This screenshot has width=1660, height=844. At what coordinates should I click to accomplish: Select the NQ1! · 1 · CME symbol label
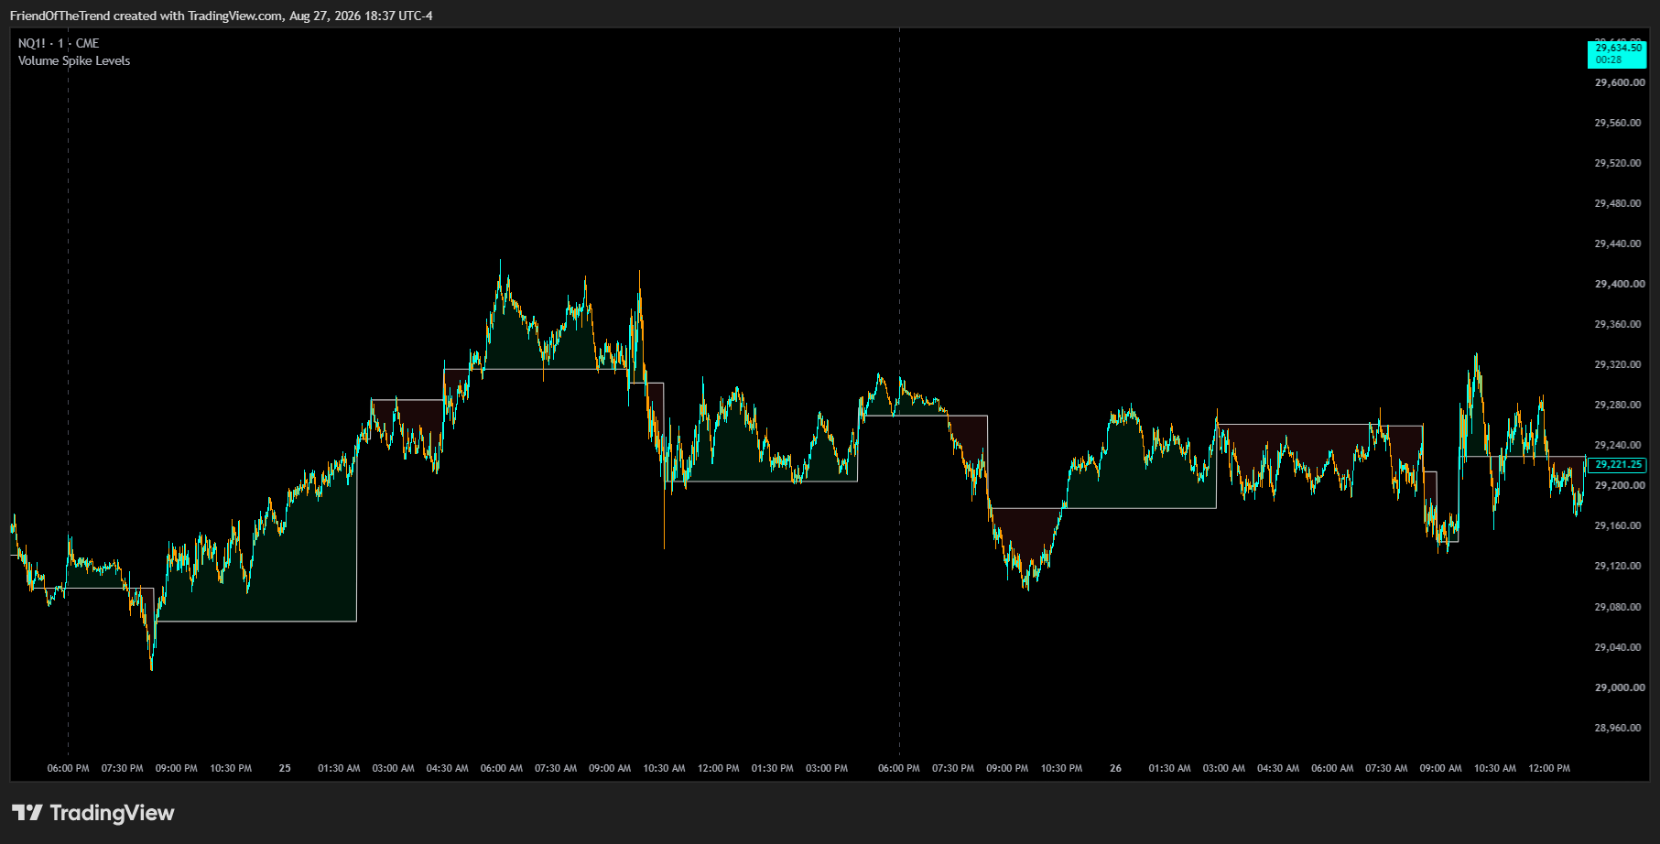pyautogui.click(x=59, y=43)
